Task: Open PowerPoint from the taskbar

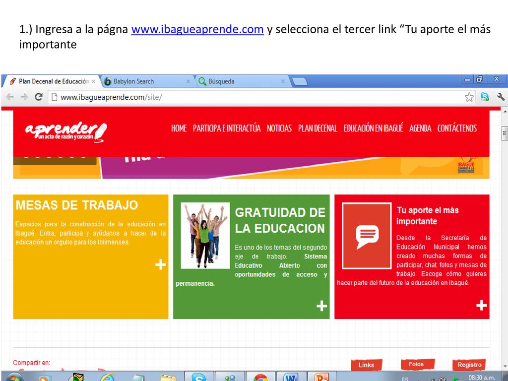Action: (321, 377)
